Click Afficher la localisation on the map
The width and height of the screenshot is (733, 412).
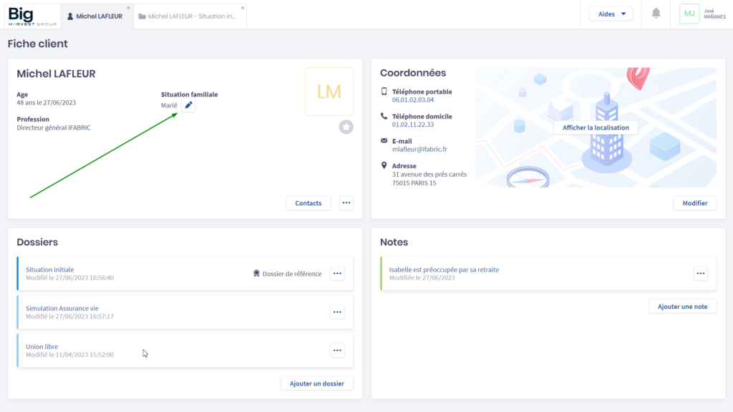point(596,127)
